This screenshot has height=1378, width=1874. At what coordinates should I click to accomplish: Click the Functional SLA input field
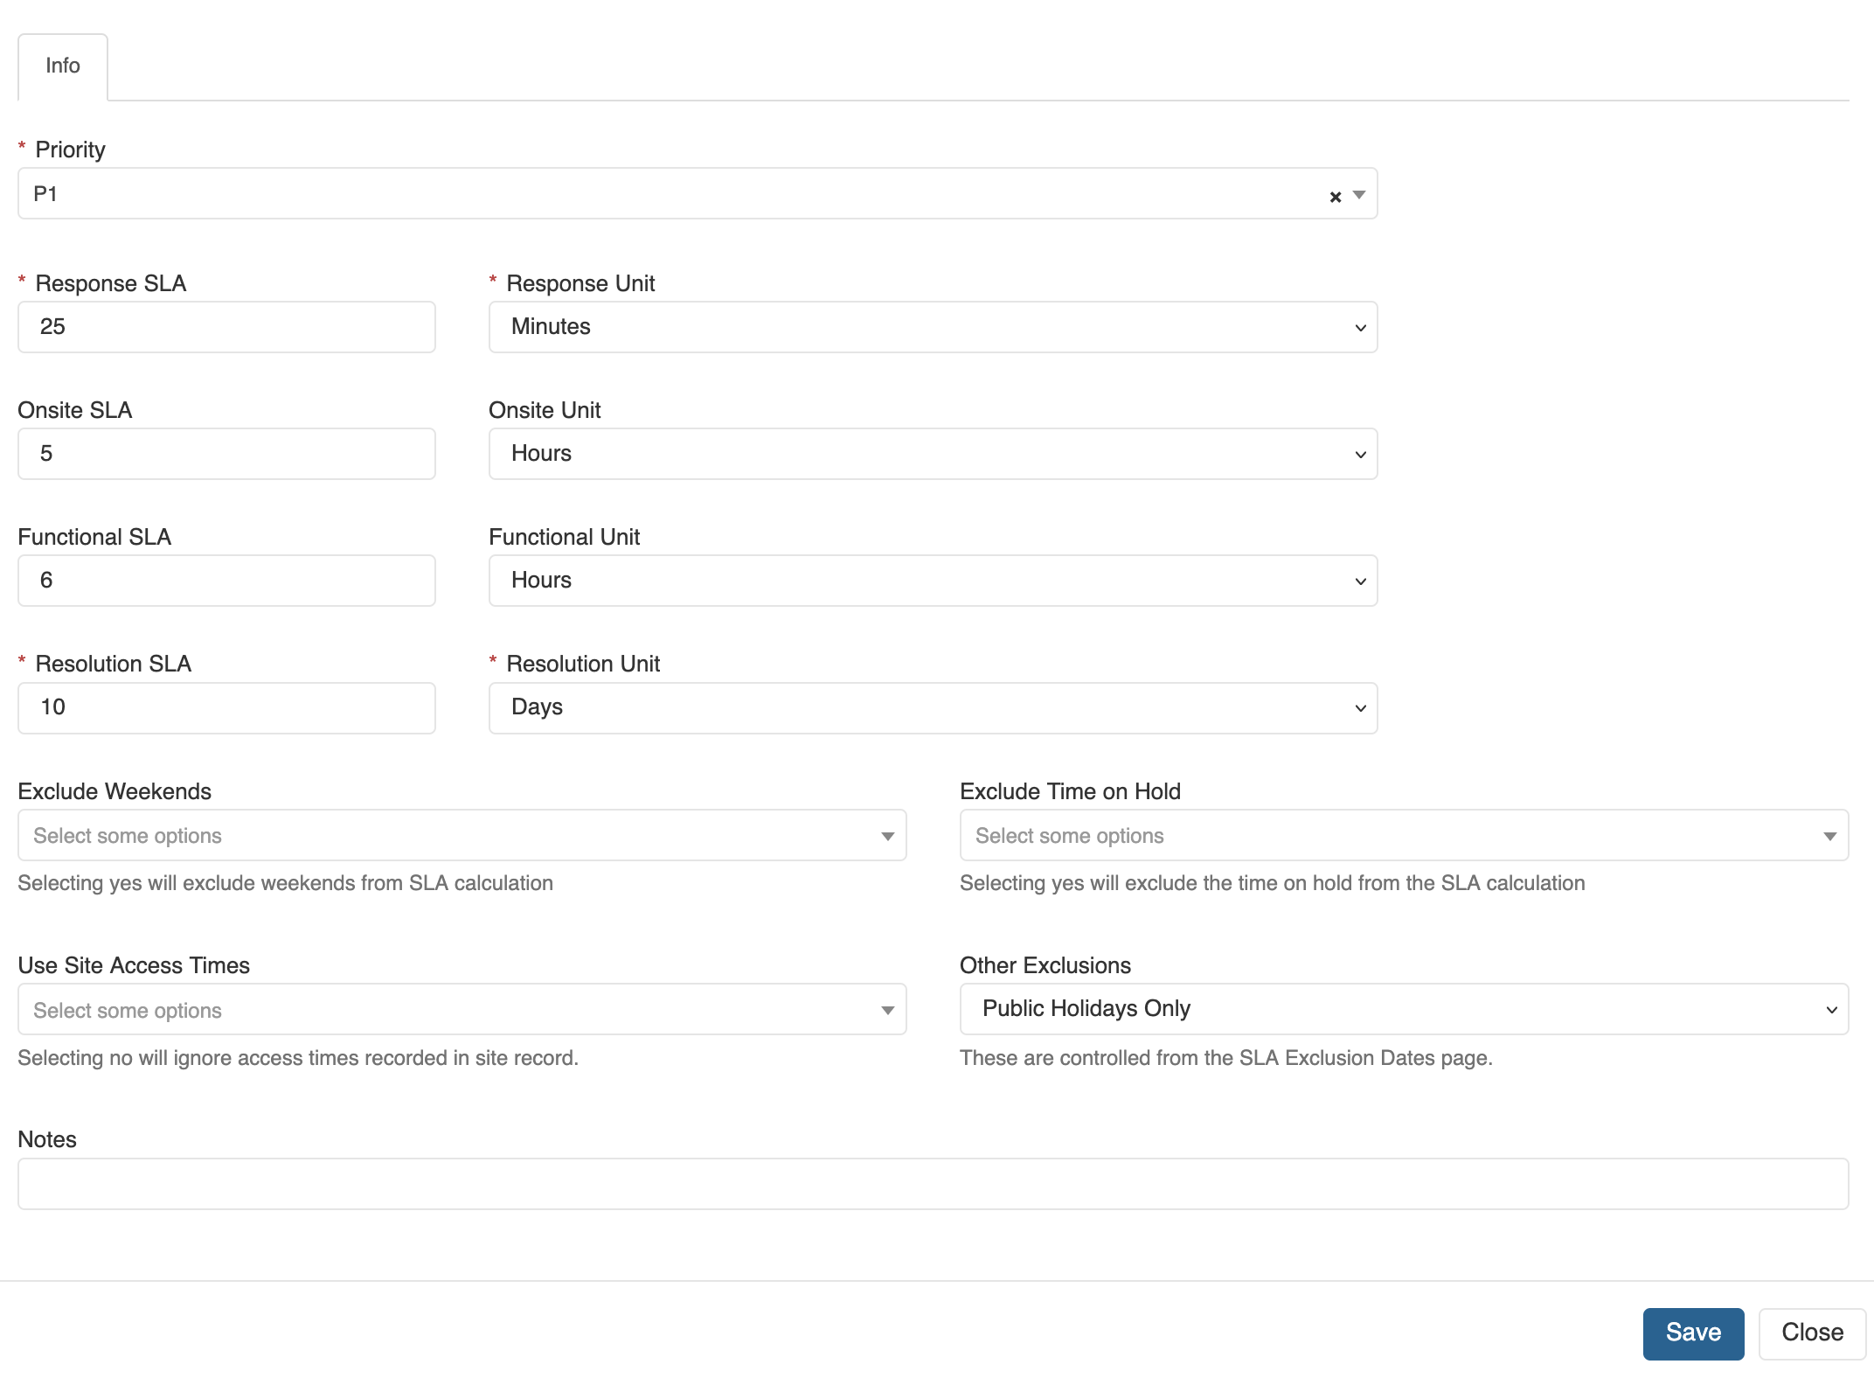[226, 581]
